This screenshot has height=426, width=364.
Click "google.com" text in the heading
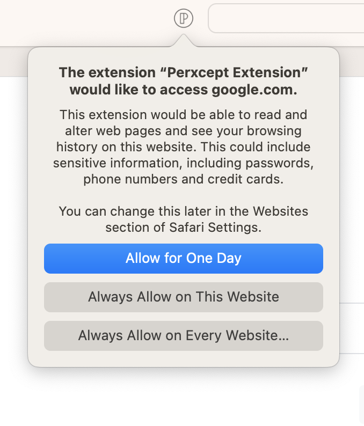[254, 90]
